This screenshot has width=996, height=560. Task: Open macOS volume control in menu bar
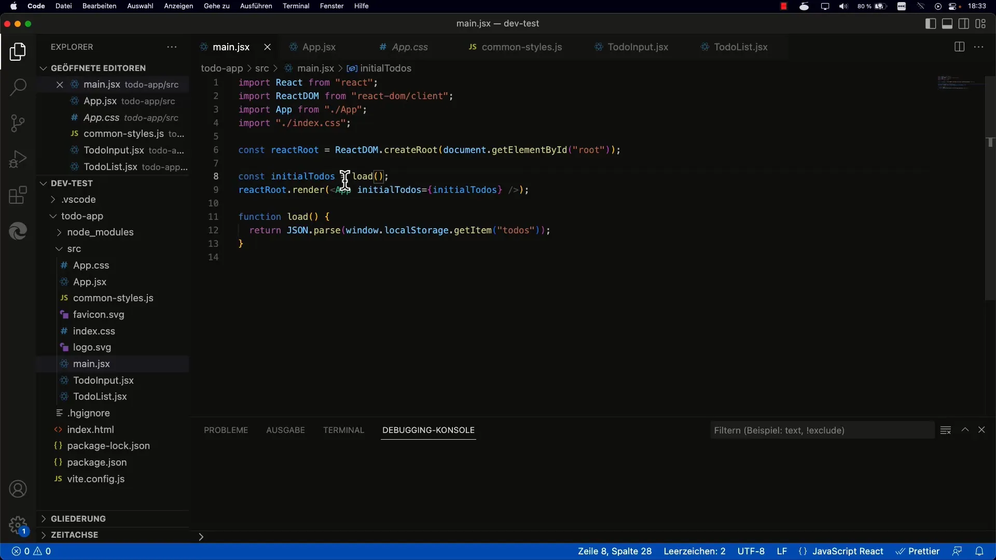(843, 6)
